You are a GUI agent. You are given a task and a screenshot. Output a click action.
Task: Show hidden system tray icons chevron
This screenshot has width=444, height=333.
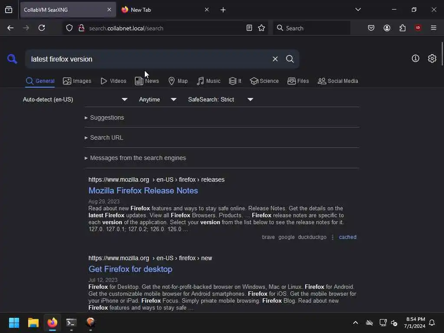pyautogui.click(x=356, y=323)
